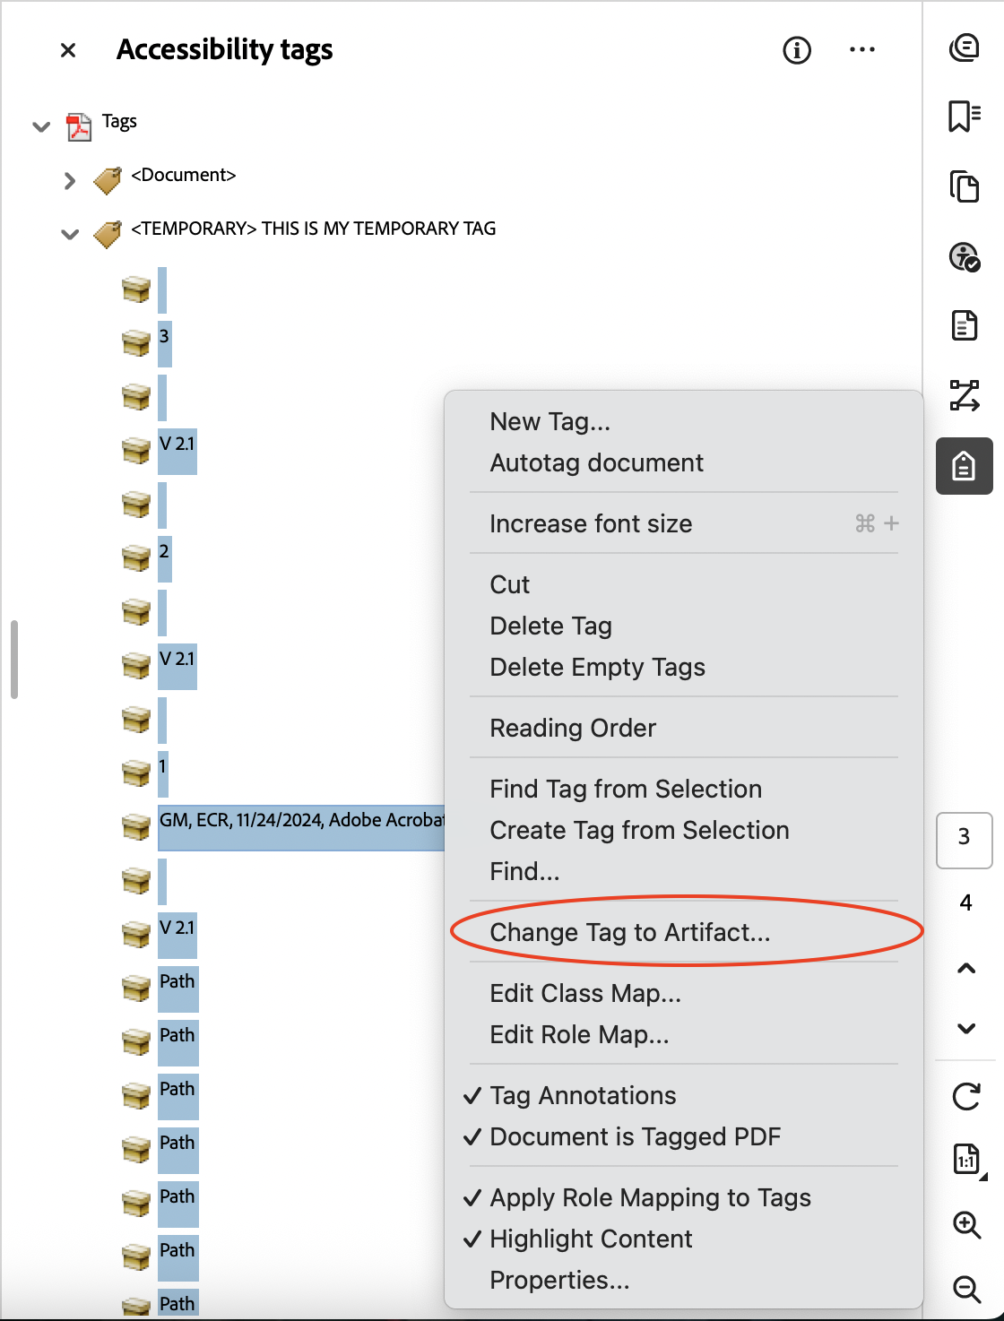This screenshot has height=1321, width=1004.
Task: Collapse the Tags root node
Action: 41,126
